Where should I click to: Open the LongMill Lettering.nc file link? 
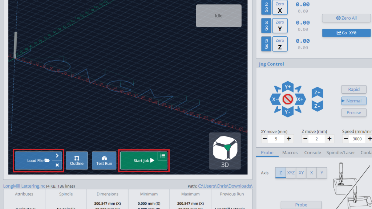[x=24, y=186]
